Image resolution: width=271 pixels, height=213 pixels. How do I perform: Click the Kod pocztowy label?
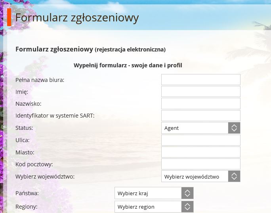(x=34, y=164)
